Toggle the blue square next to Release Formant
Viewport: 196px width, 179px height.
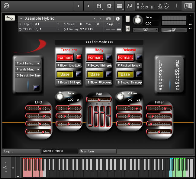coord(139,57)
